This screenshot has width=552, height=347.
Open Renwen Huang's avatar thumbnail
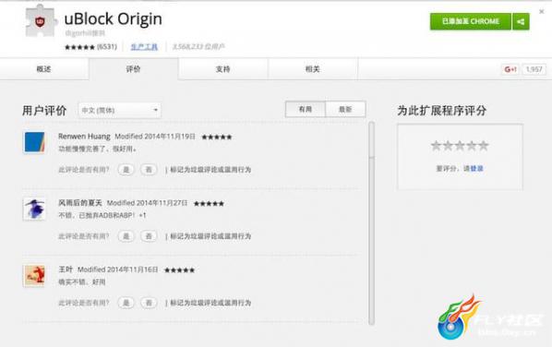(x=34, y=142)
